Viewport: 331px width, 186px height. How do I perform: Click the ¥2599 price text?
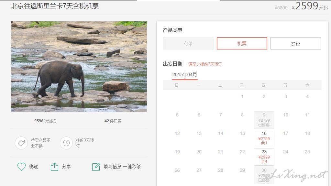tap(310, 6)
